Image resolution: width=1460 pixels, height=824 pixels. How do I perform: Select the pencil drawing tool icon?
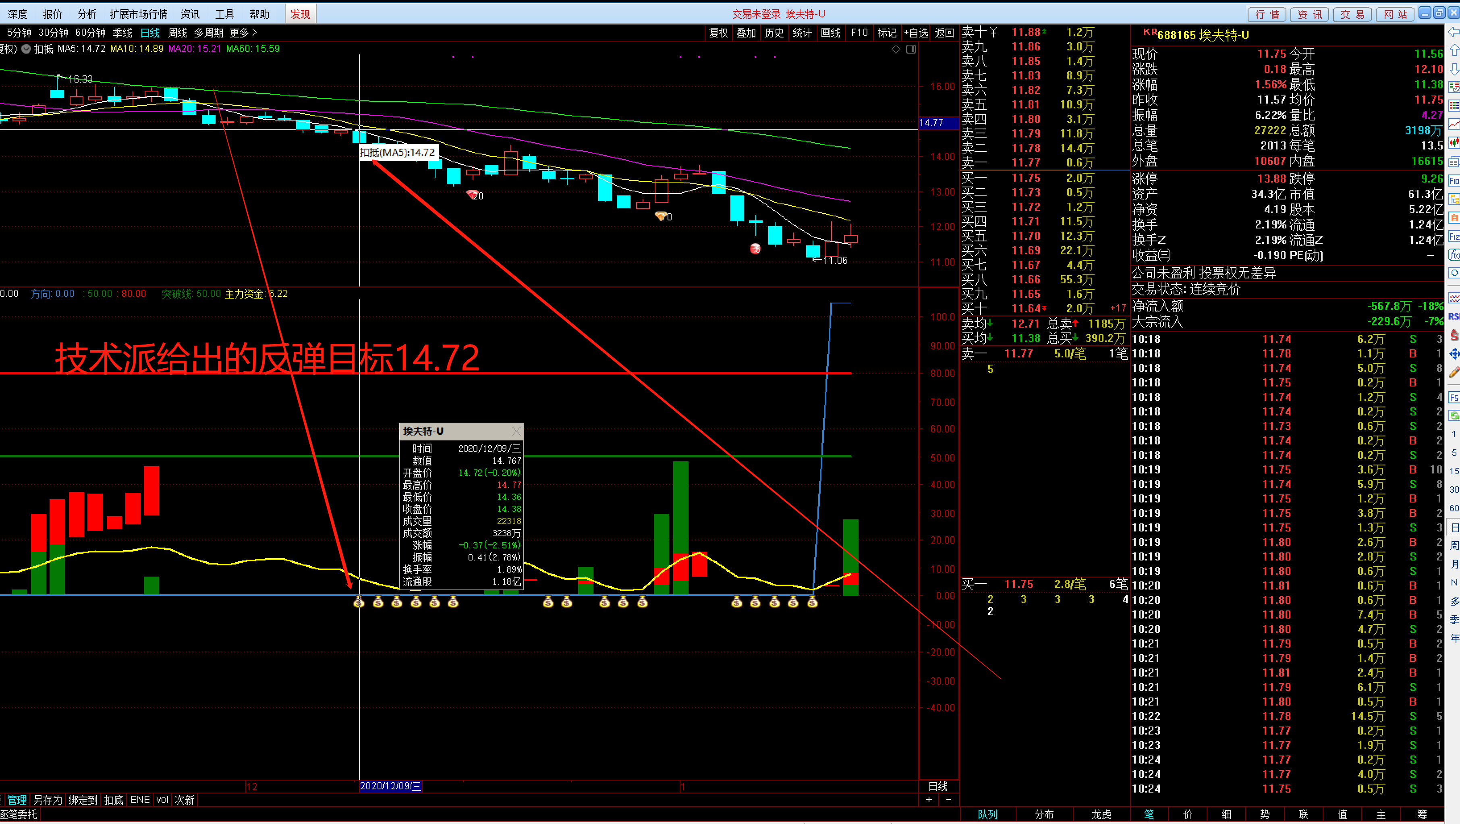coord(1454,372)
